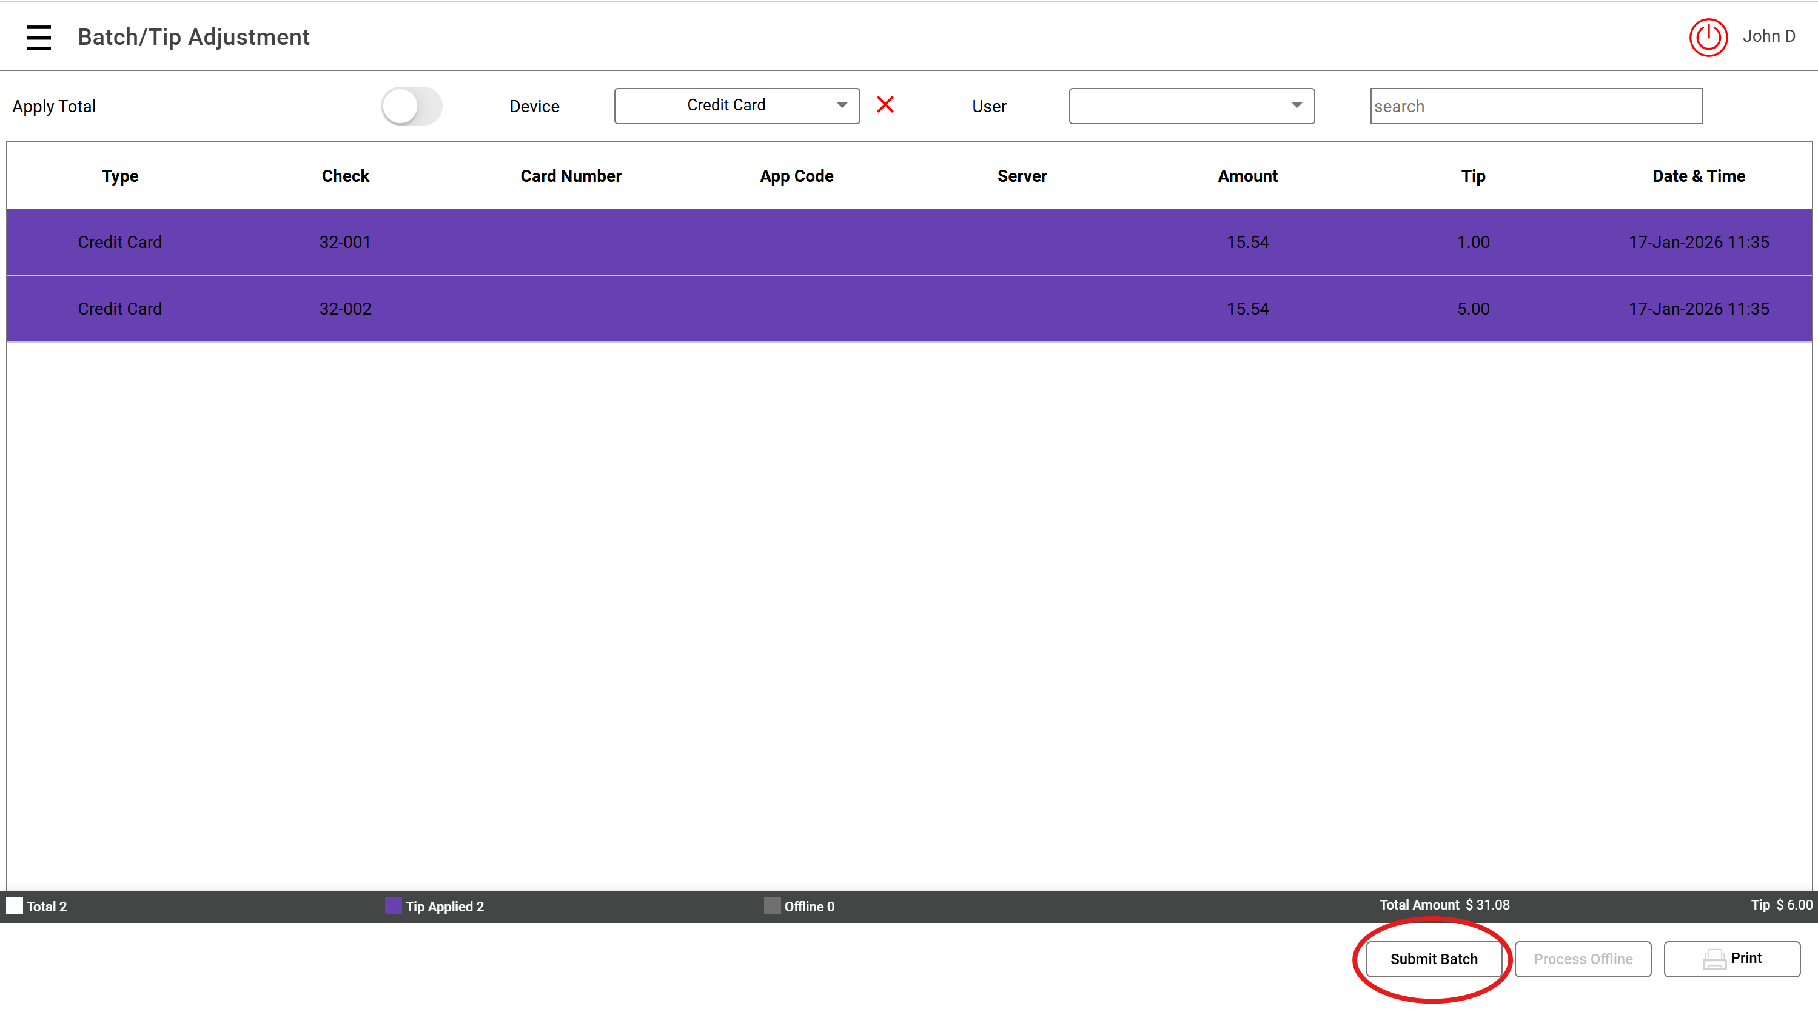Click the purple Tip Applied legend square
This screenshot has width=1818, height=1009.
[x=393, y=905]
